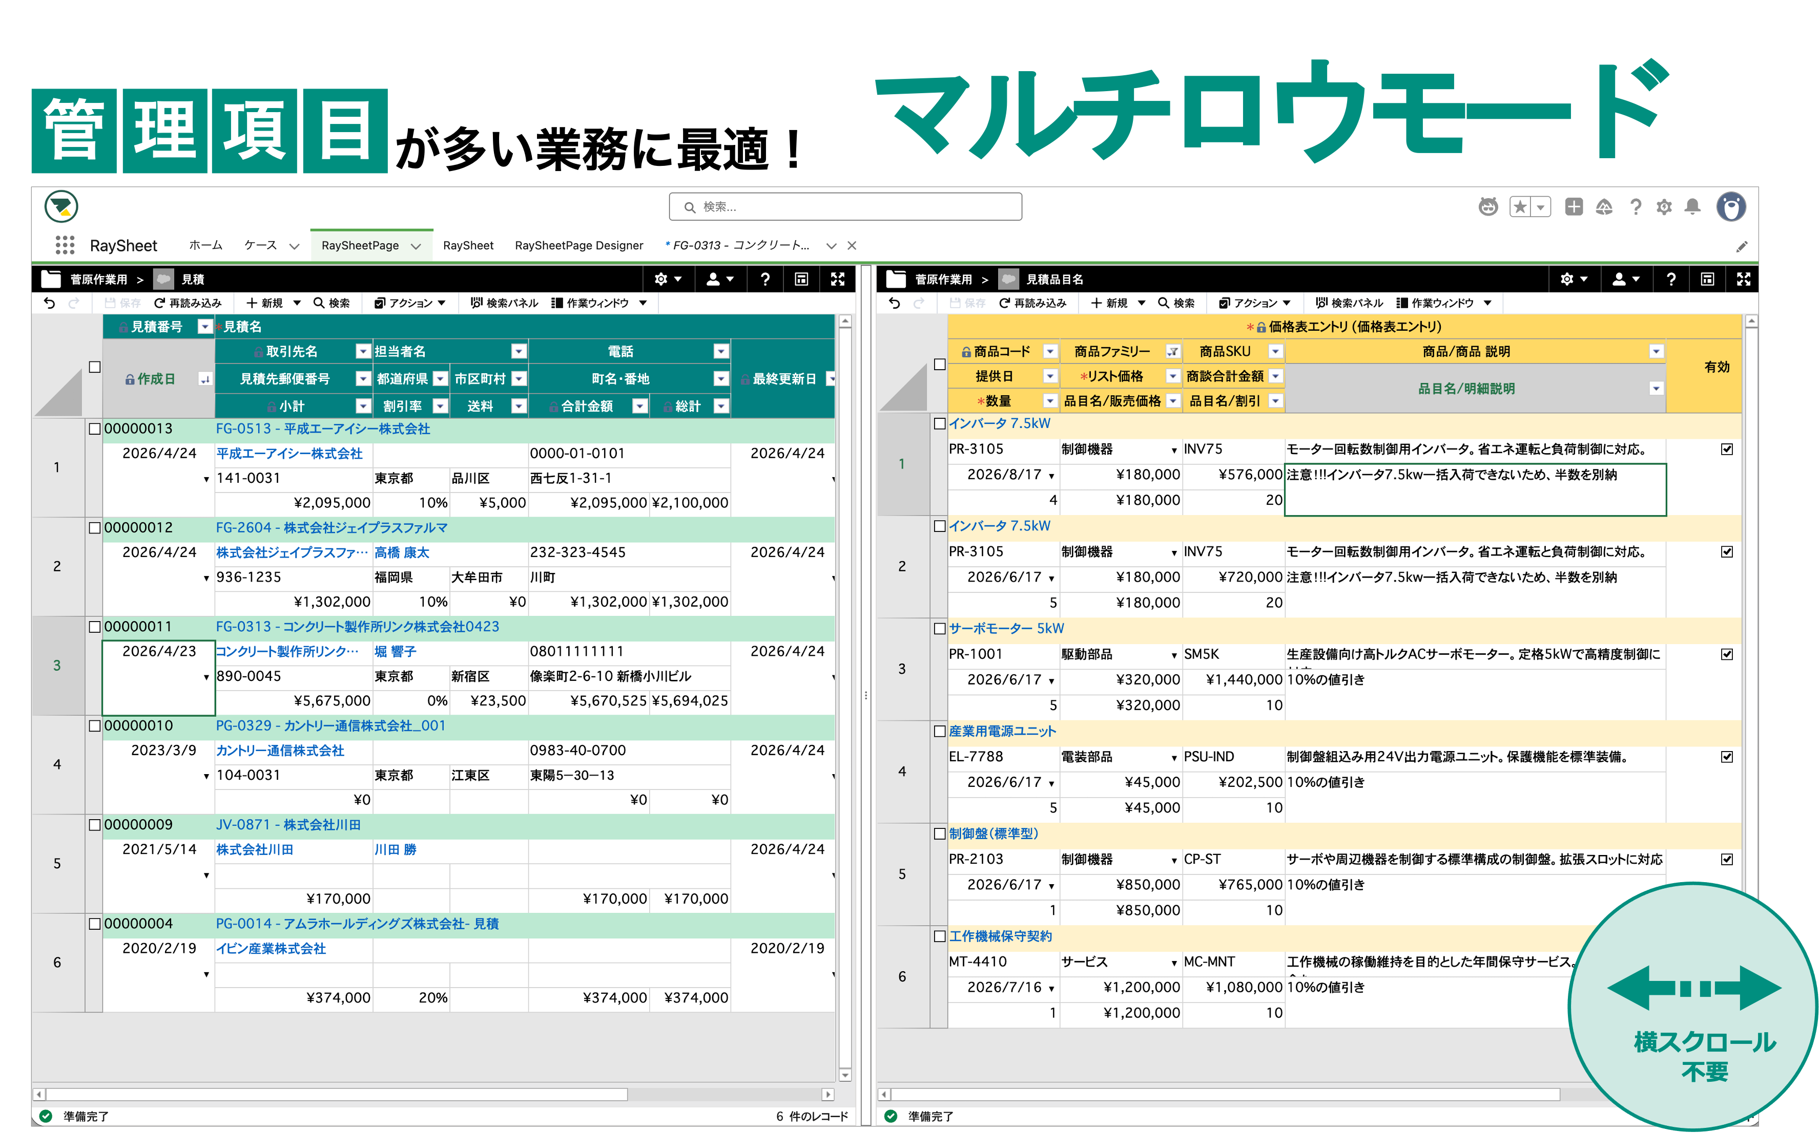Image resolution: width=1820 pixels, height=1133 pixels.
Task: Switch to the ケース tab
Action: click(x=260, y=245)
